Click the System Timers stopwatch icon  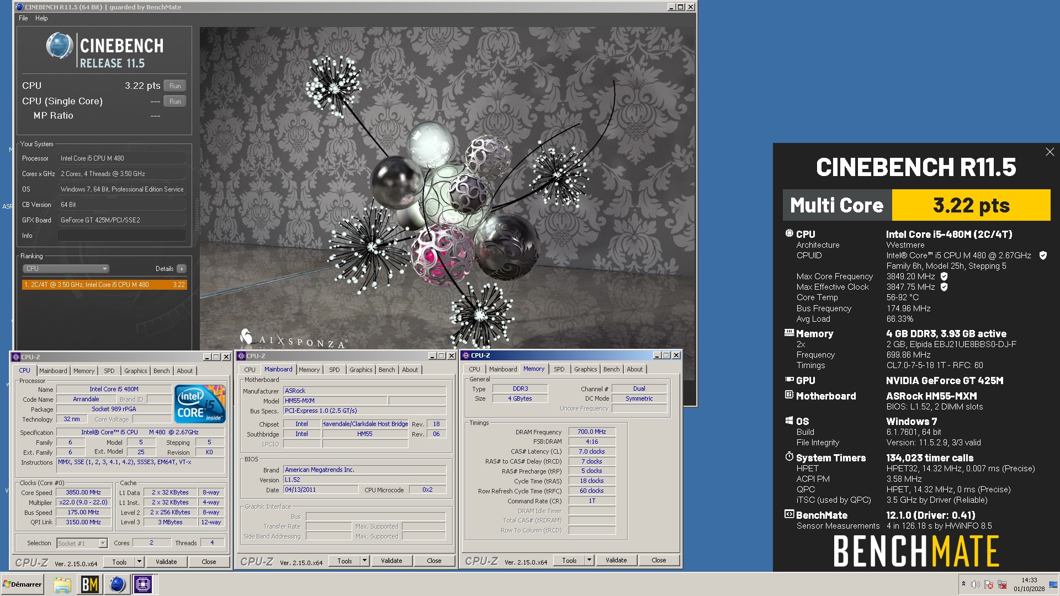point(789,457)
